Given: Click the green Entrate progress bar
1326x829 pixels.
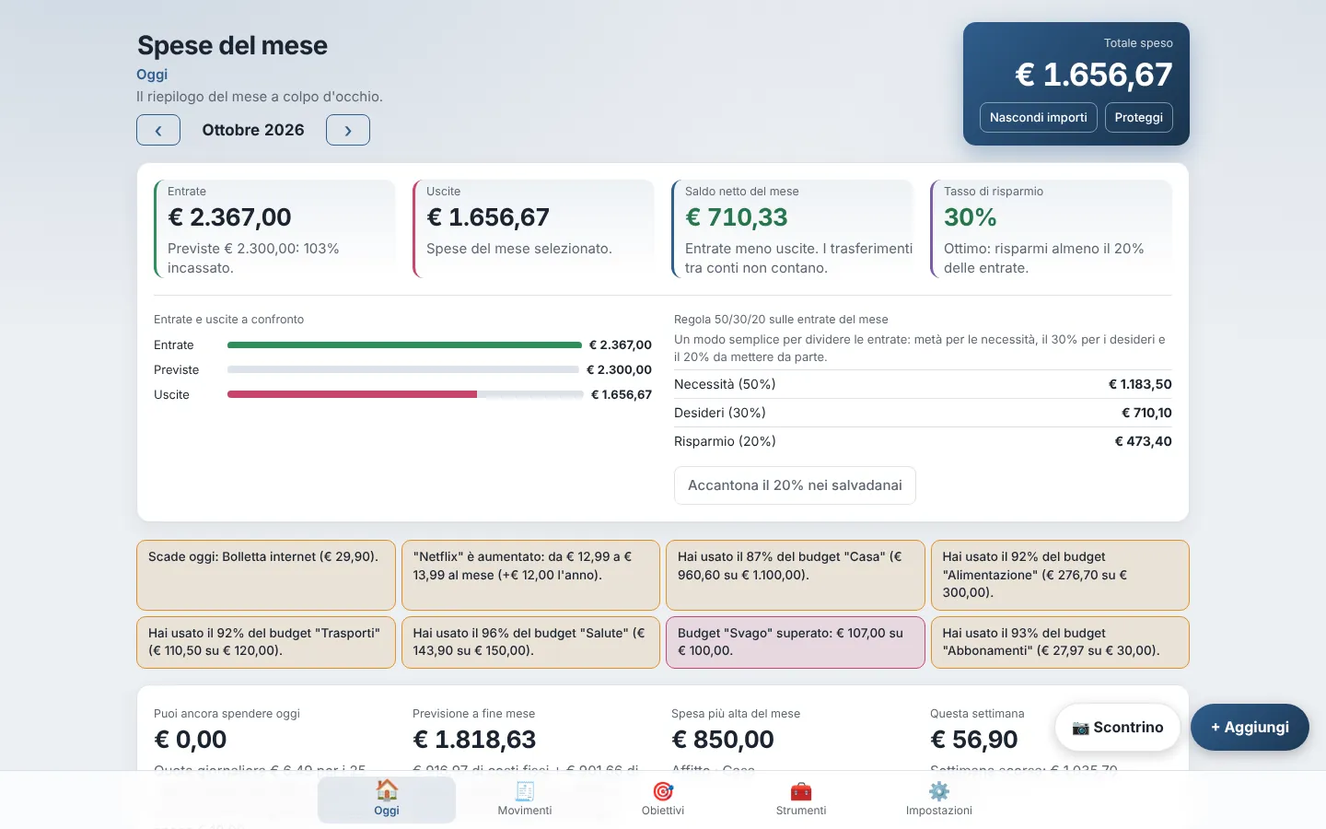Looking at the screenshot, I should [404, 344].
